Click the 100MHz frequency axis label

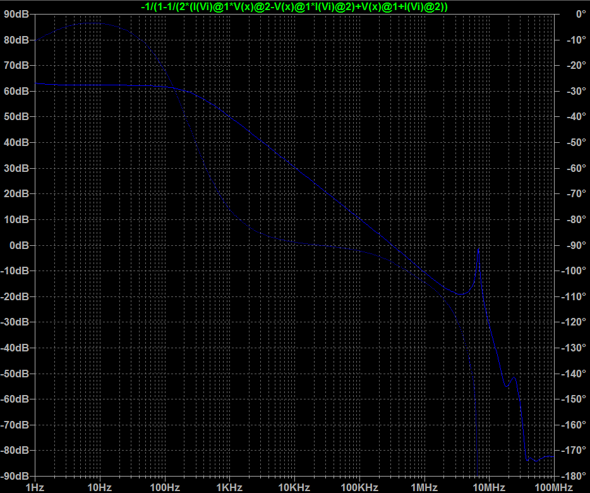[553, 487]
